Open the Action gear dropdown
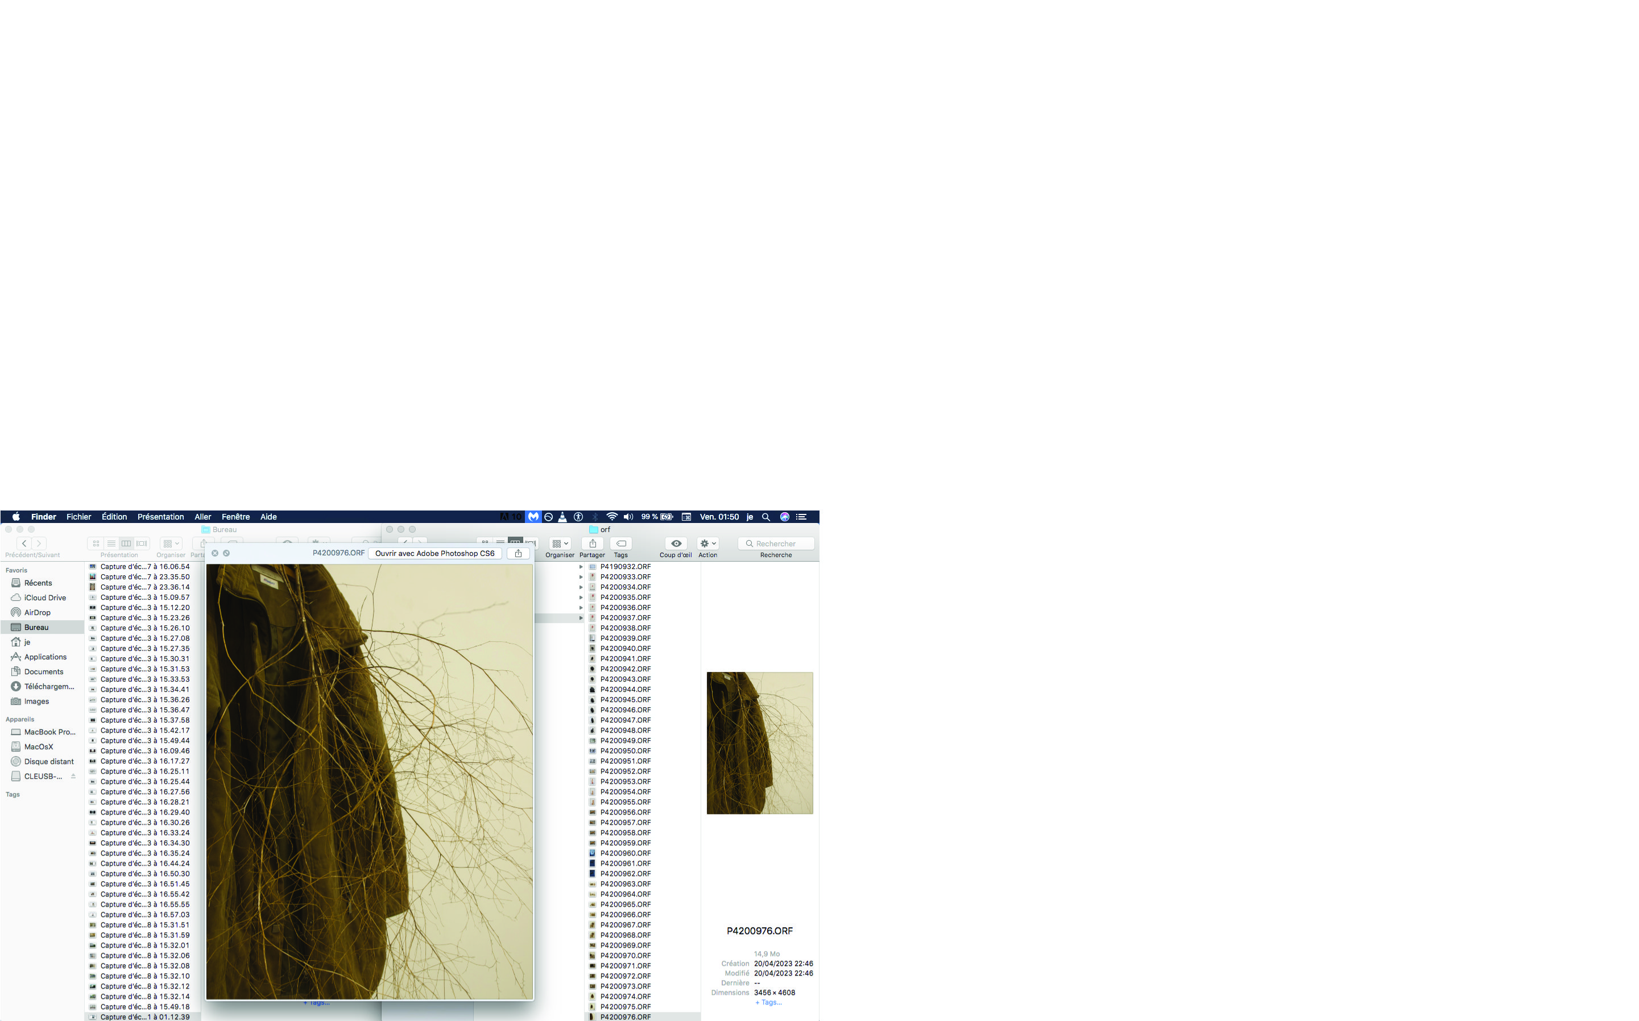This screenshot has height=1021, width=1639. [x=707, y=543]
